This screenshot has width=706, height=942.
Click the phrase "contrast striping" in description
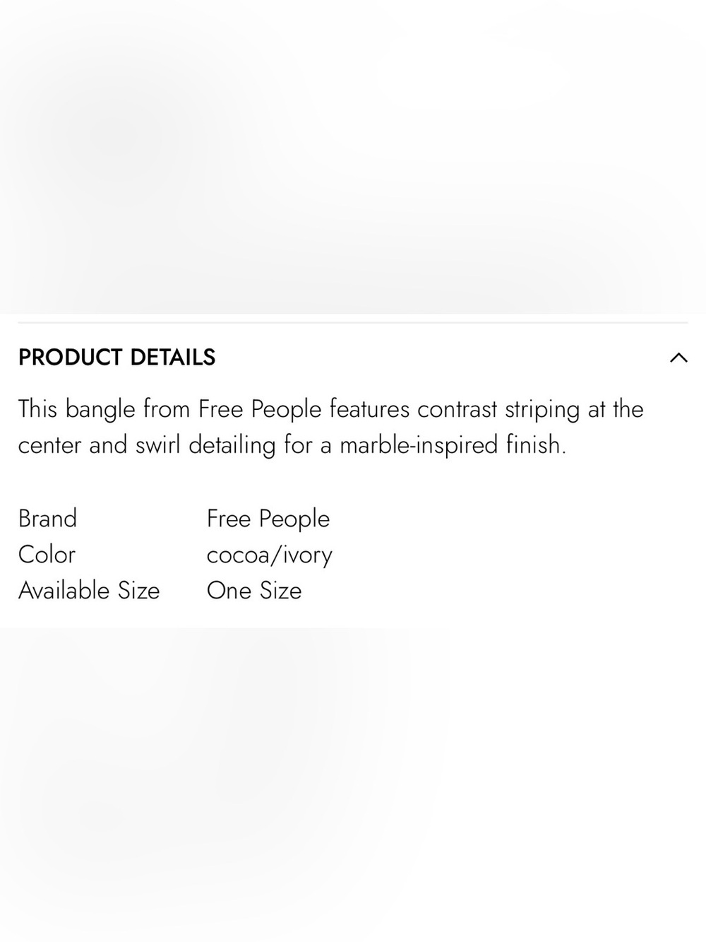498,410
